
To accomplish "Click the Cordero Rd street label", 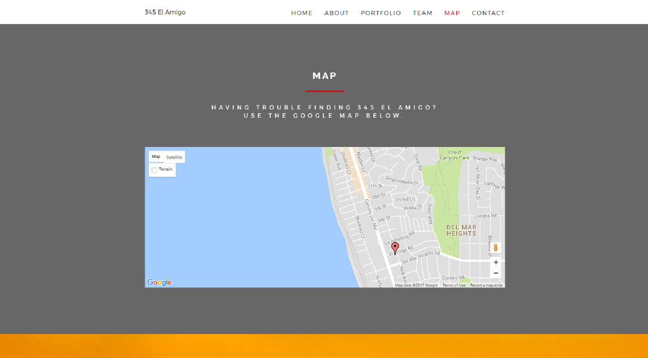I will tap(453, 278).
